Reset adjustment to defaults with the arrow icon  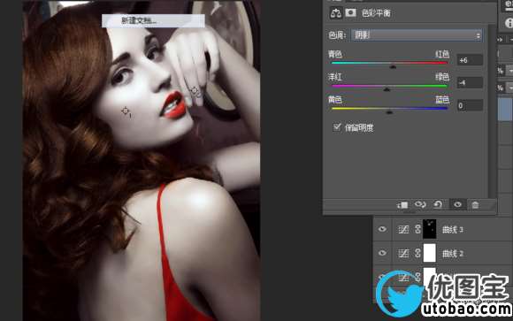pos(438,205)
